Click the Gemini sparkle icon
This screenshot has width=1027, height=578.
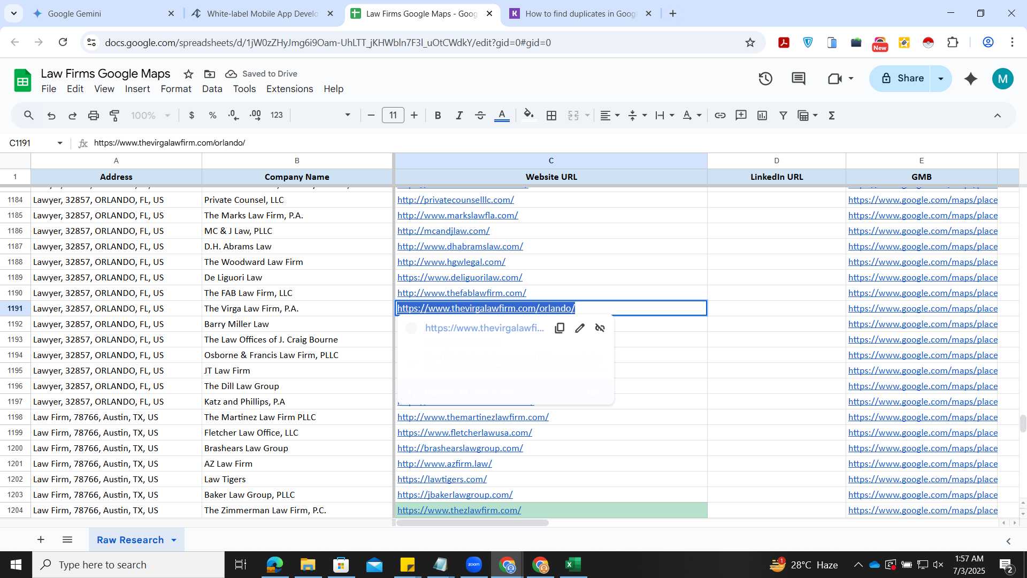pyautogui.click(x=971, y=79)
